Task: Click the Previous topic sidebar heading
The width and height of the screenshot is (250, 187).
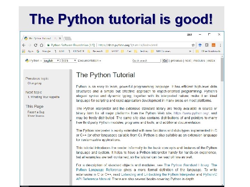Action: click(x=37, y=78)
